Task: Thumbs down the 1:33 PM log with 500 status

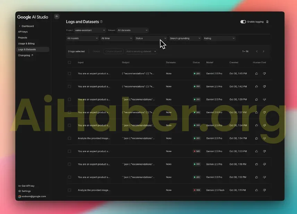Action: (x=264, y=151)
